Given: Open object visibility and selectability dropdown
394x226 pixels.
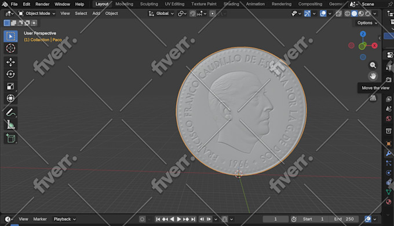Looking at the screenshot, I should point(296,13).
